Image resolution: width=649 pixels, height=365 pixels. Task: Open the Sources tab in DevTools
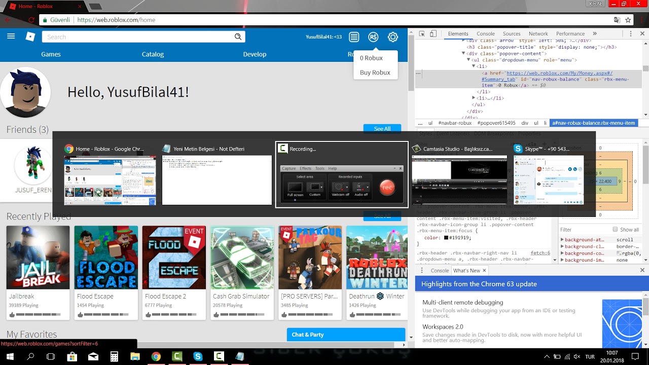pos(512,33)
